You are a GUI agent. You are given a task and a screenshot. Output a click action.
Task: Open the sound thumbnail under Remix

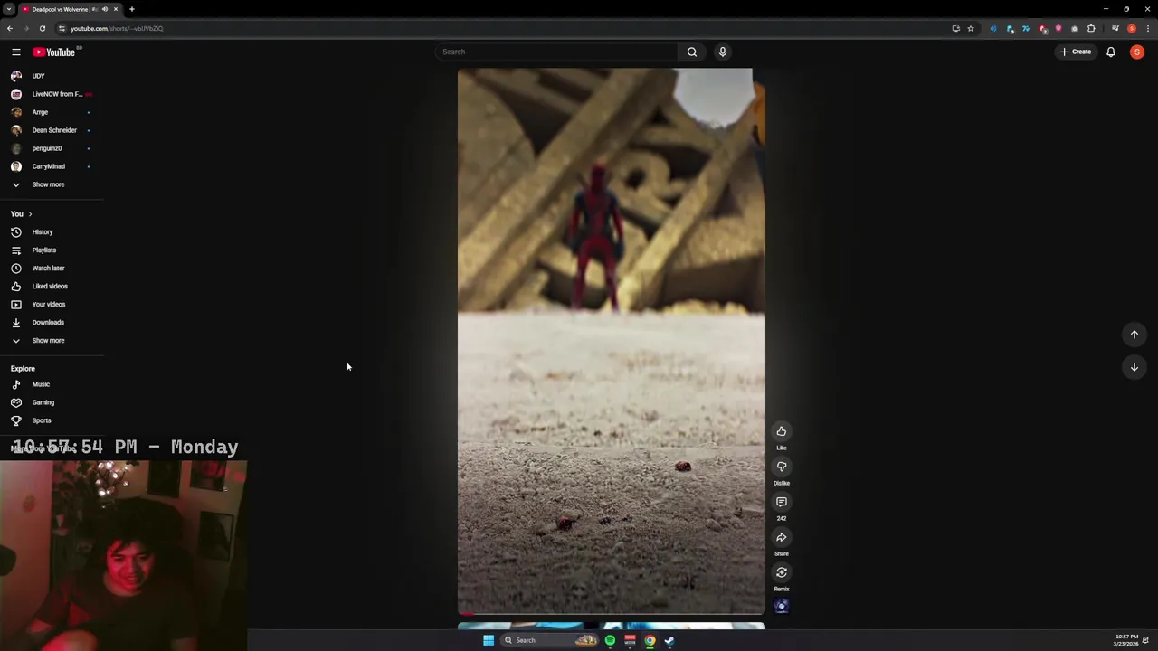click(x=782, y=606)
